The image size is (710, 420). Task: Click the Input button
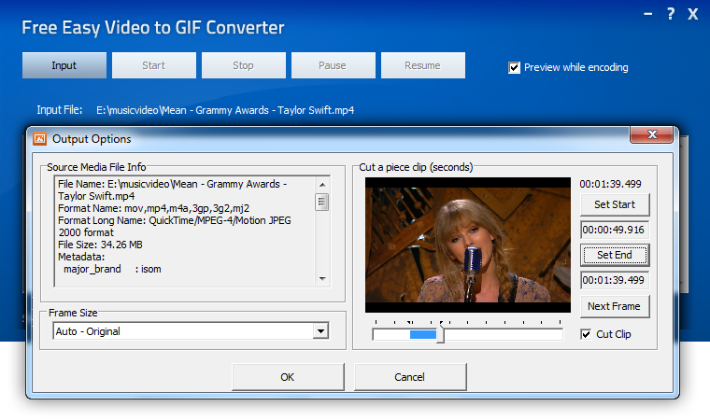pos(64,65)
